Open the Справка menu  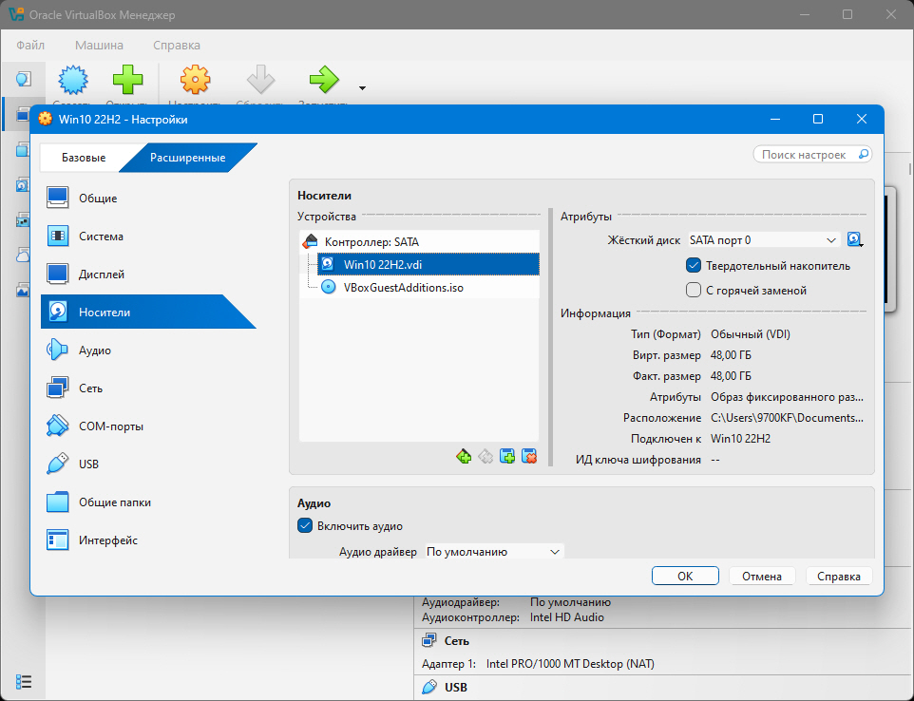[177, 45]
